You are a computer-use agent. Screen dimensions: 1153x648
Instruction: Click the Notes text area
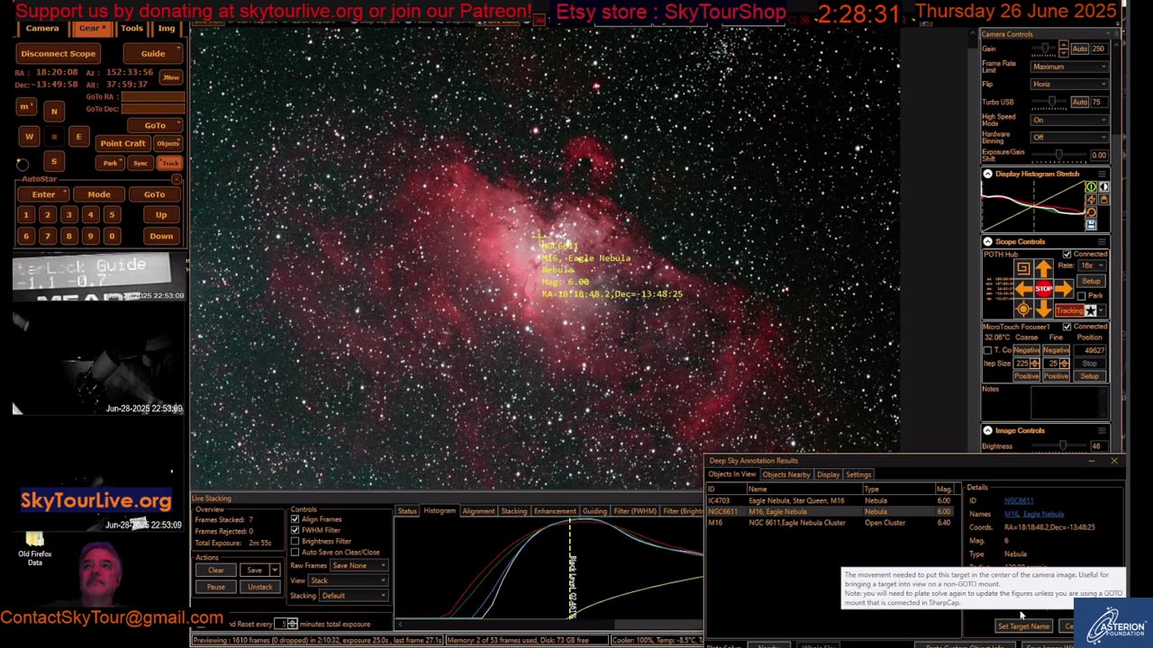pyautogui.click(x=1069, y=403)
